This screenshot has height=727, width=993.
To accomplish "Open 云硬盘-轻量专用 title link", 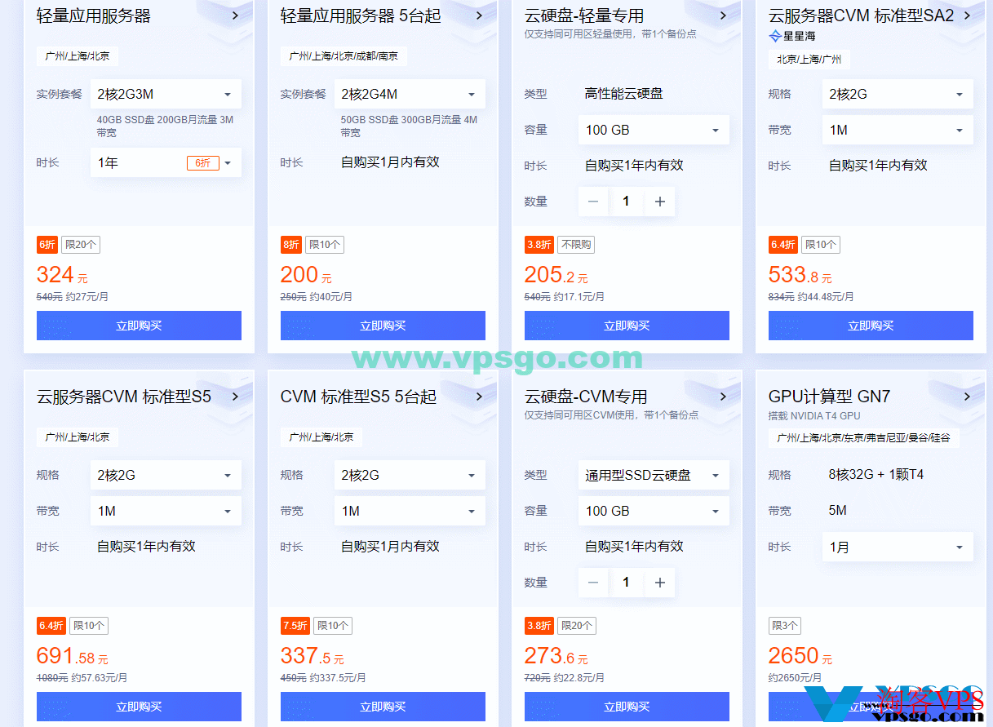I will click(x=584, y=16).
